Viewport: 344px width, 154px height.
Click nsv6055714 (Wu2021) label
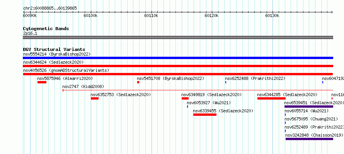tap(307, 111)
